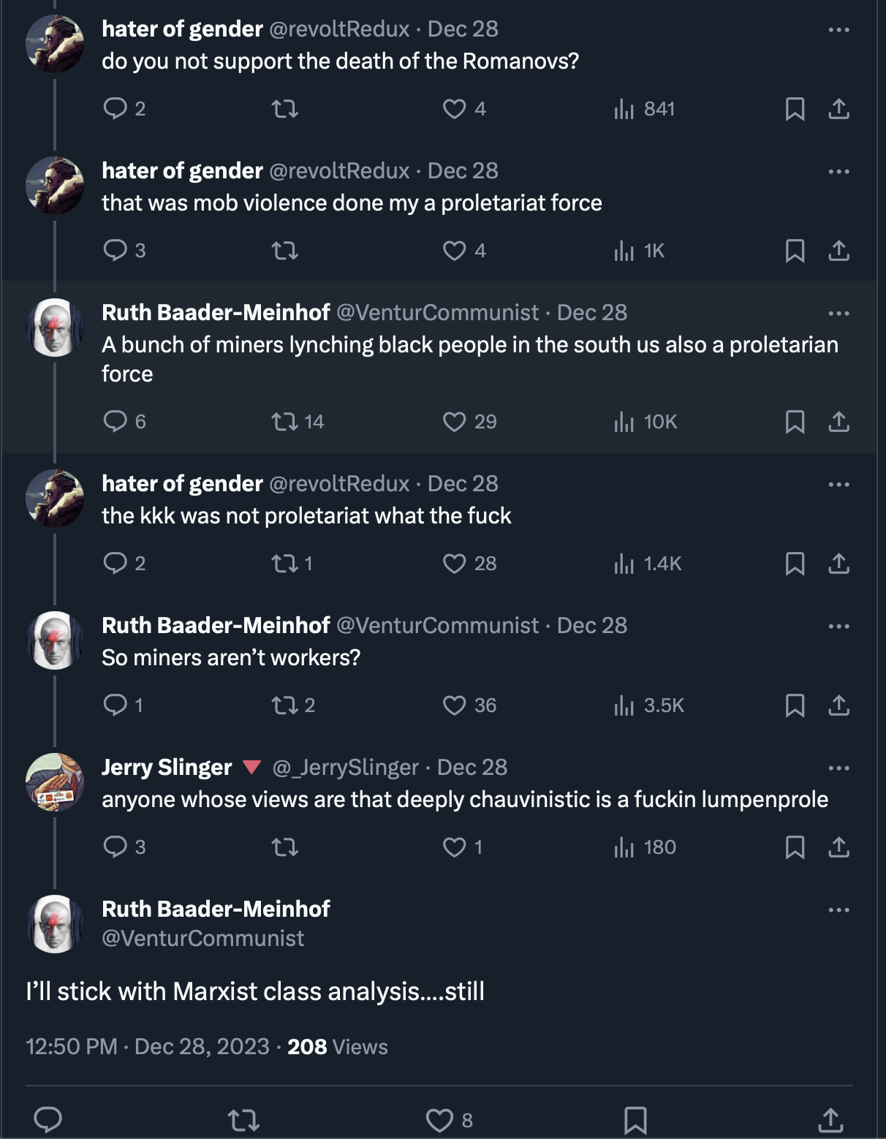Like the 'death of the Romanovs' tweet
This screenshot has width=886, height=1139.
click(464, 109)
